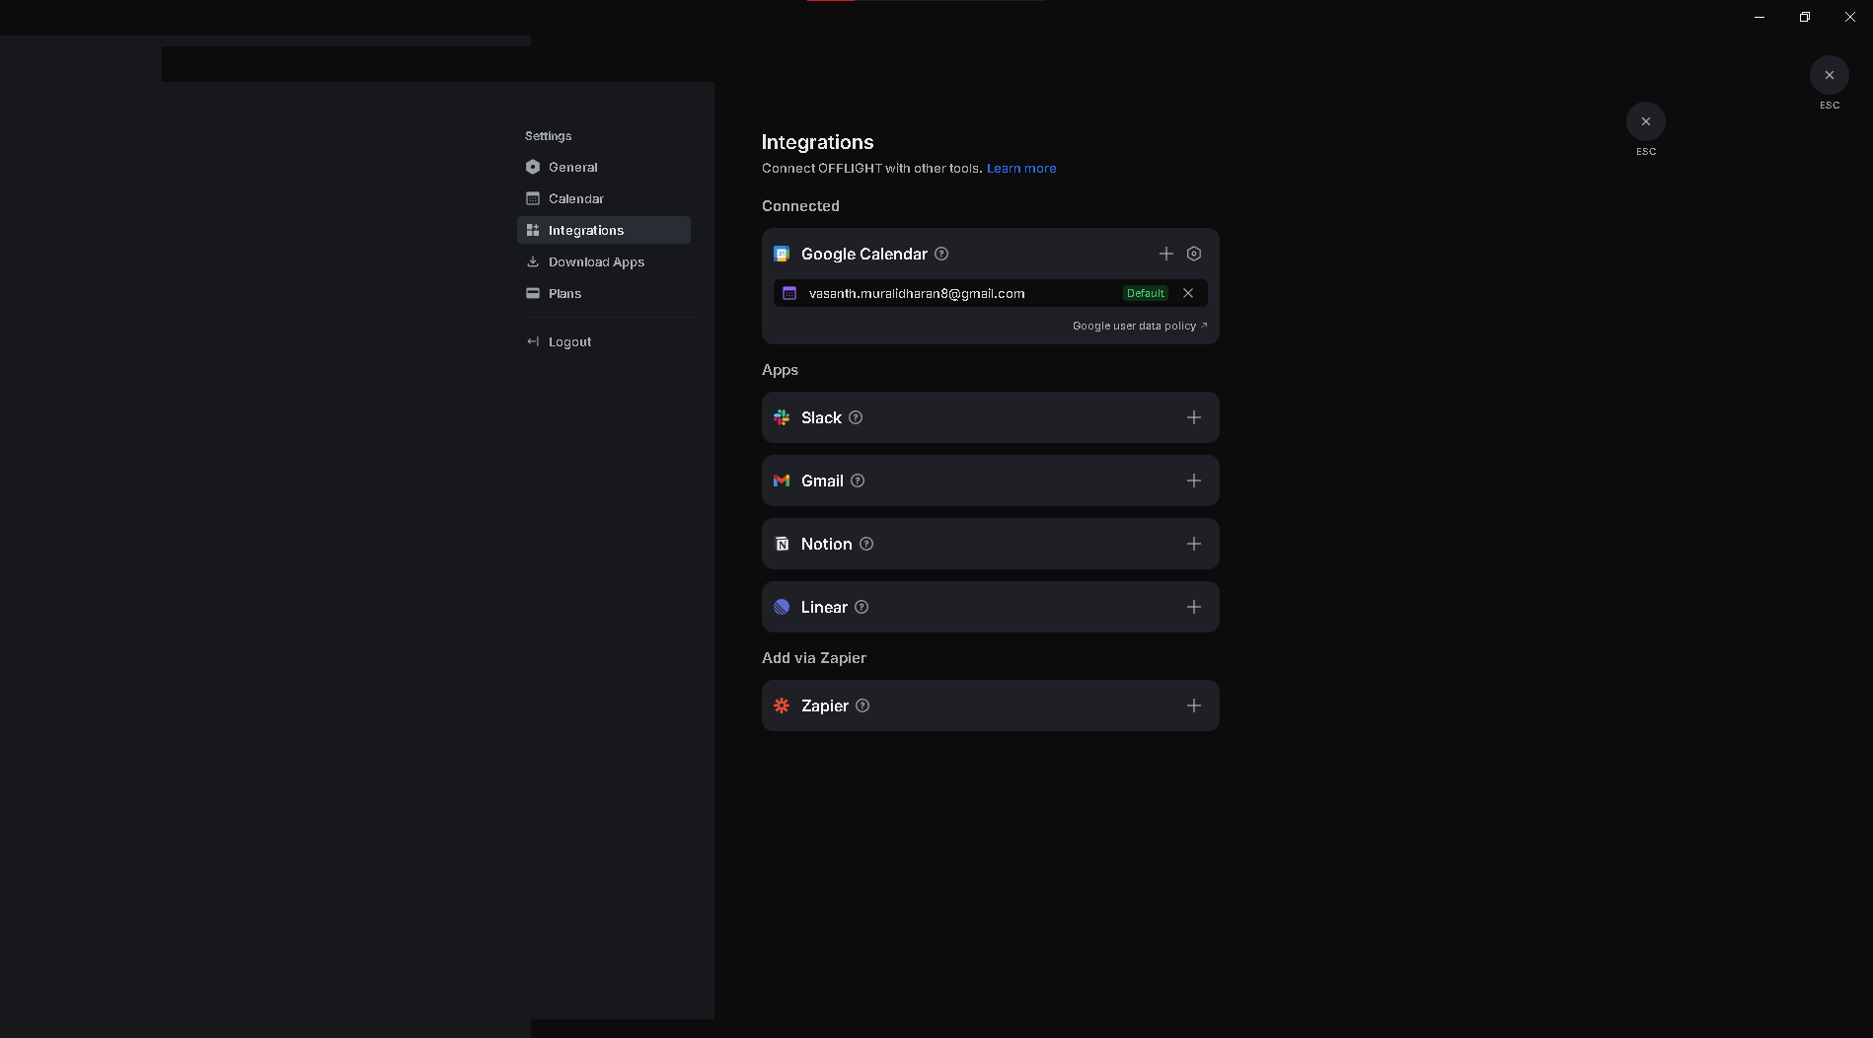Add the Linear integration

(x=1193, y=607)
